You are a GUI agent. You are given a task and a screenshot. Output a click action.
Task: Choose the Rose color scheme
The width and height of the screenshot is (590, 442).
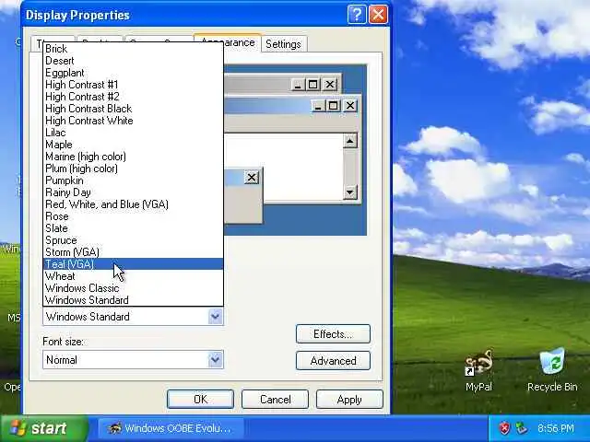click(x=133, y=216)
